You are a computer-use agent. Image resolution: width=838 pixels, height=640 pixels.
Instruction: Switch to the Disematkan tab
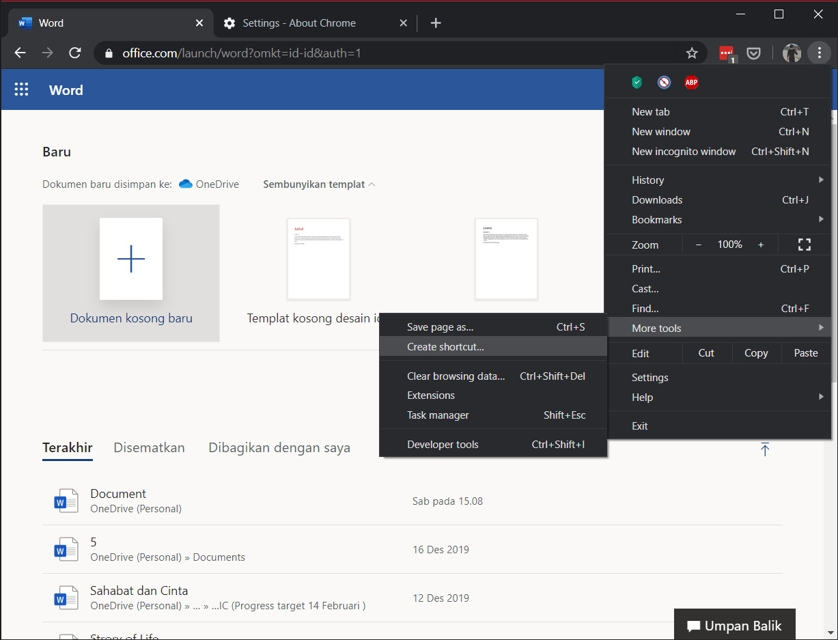point(149,448)
